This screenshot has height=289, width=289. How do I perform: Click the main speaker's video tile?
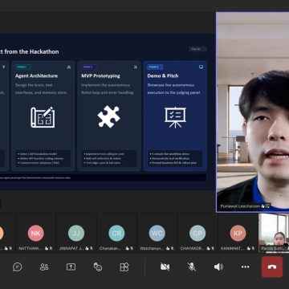click(253, 112)
